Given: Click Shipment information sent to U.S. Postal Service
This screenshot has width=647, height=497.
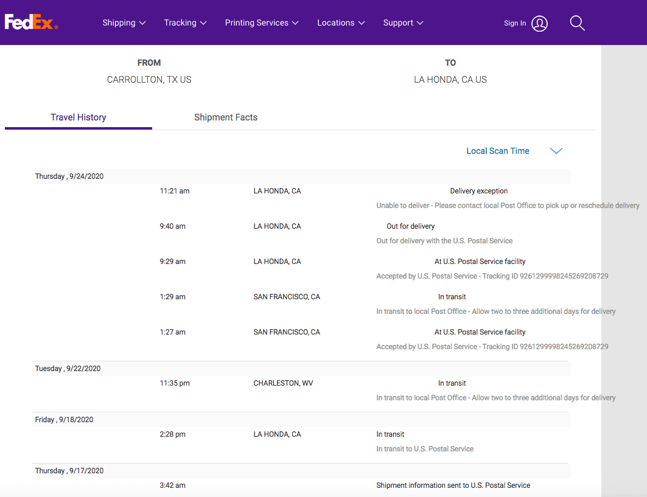Looking at the screenshot, I should (453, 485).
